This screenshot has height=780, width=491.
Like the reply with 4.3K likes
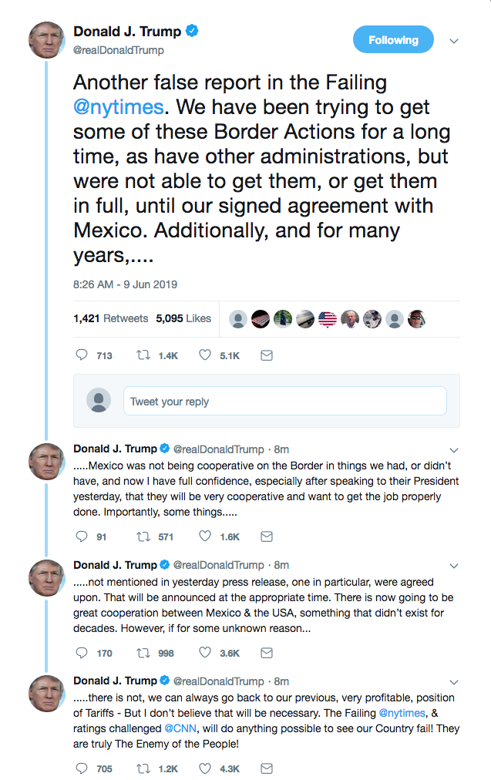[x=206, y=768]
